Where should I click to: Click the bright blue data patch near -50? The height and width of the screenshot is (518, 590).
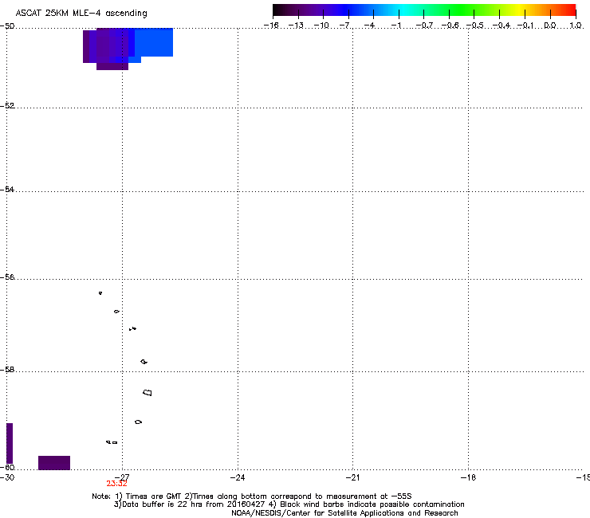click(x=154, y=42)
